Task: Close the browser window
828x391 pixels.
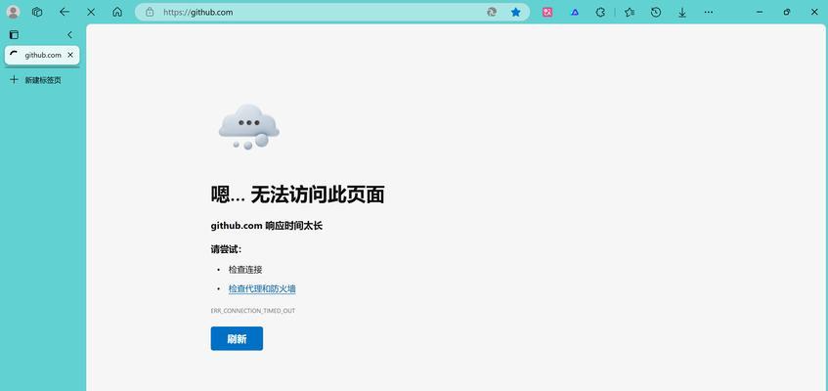Action: click(x=813, y=12)
